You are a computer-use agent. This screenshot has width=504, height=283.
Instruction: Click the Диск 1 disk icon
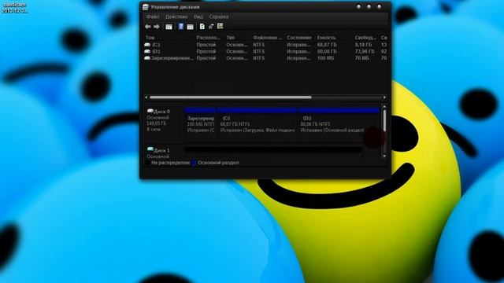(150, 149)
